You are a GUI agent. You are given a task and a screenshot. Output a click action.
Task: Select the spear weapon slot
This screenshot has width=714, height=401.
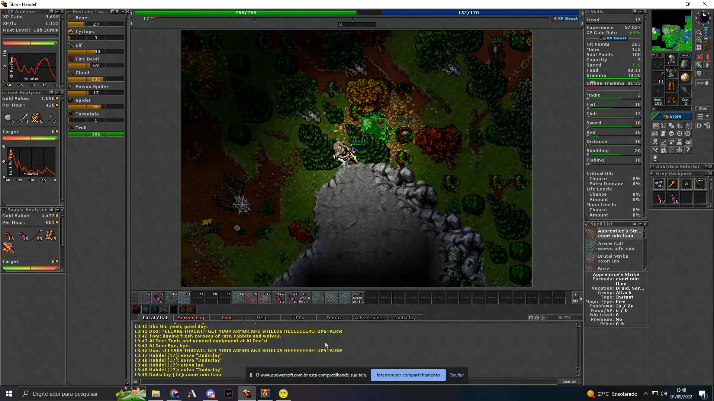click(x=658, y=77)
